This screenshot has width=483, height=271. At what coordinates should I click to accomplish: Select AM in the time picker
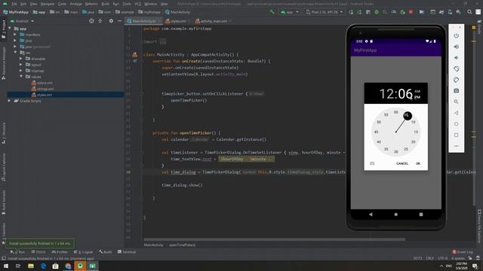(x=417, y=91)
